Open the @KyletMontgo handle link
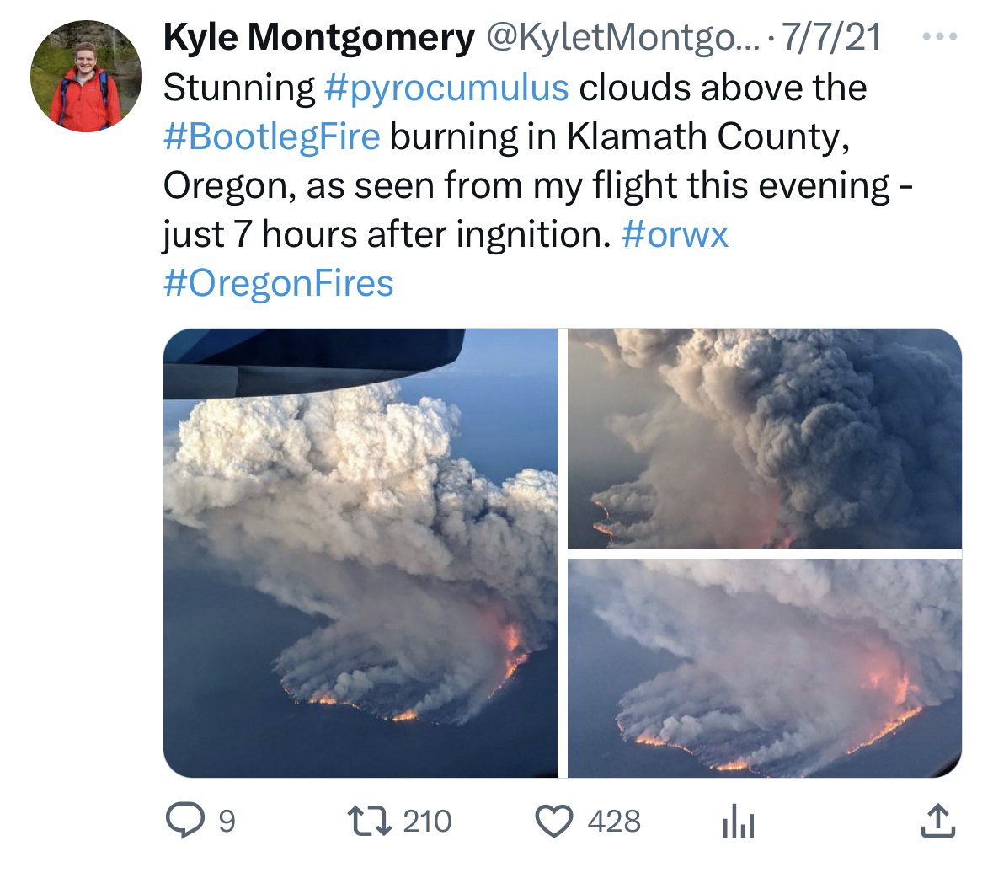 (x=623, y=37)
